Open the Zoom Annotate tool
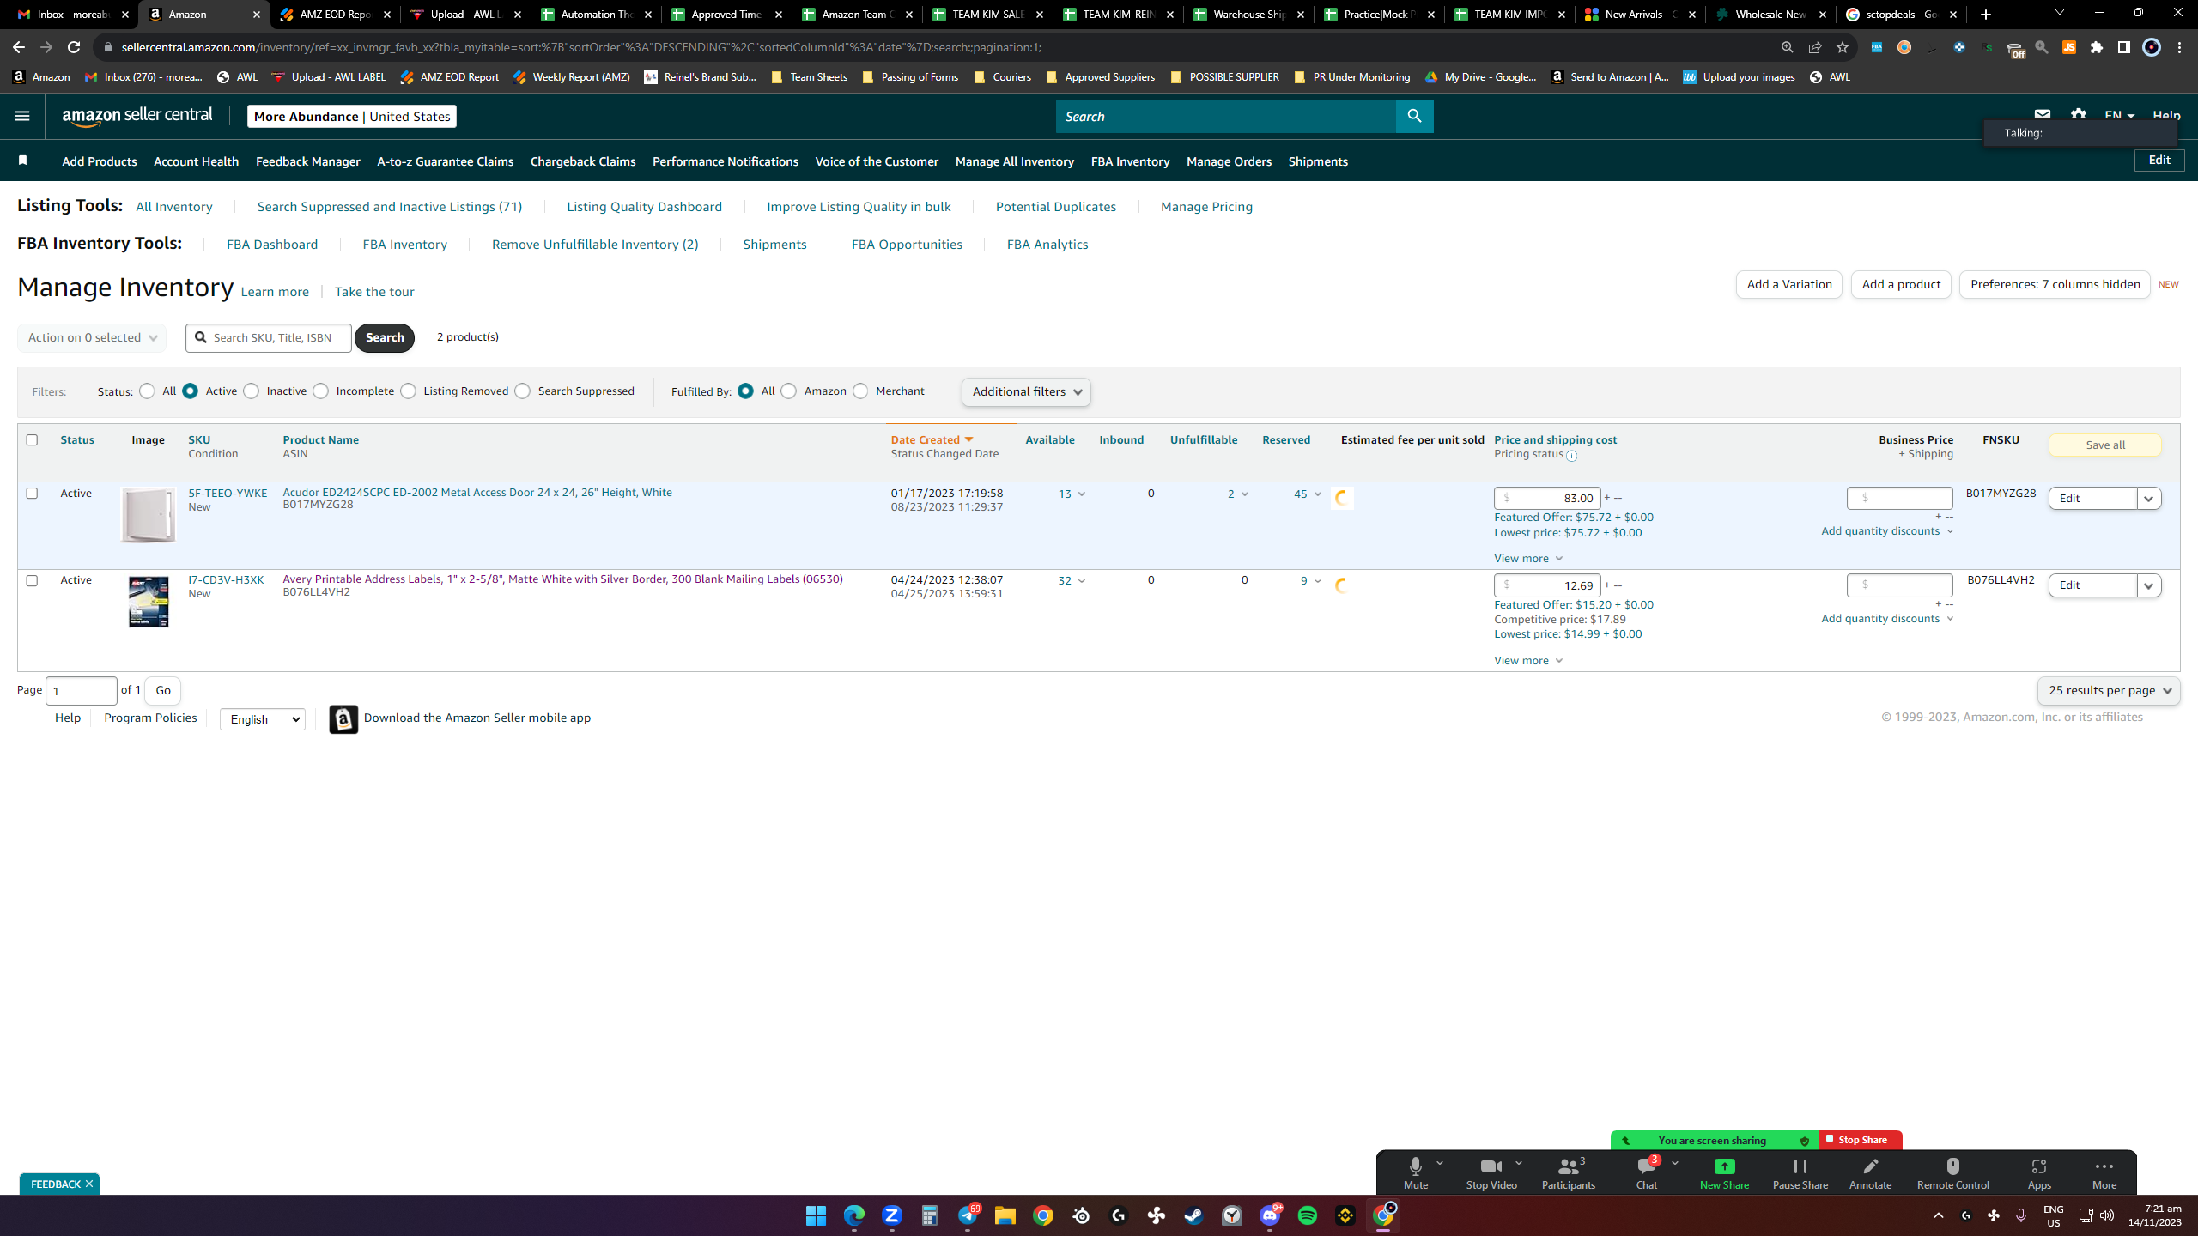This screenshot has width=2198, height=1236. (x=1870, y=1172)
